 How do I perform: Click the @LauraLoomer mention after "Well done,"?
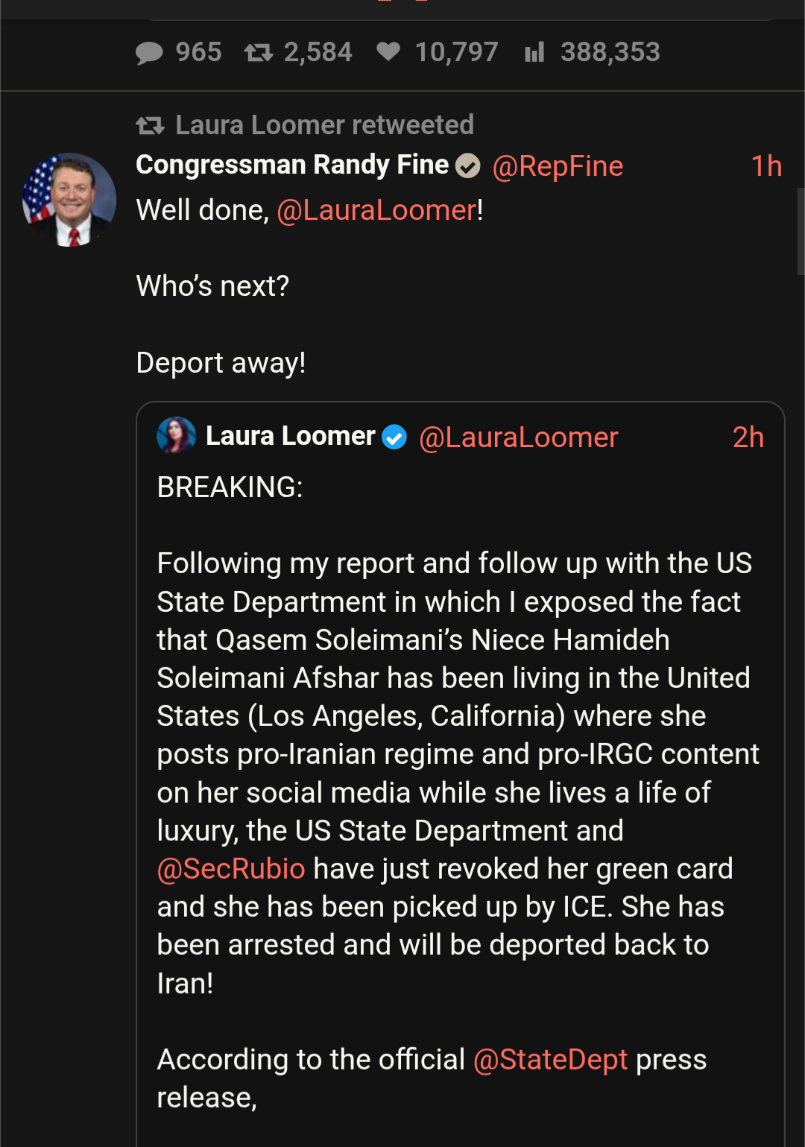[x=376, y=210]
